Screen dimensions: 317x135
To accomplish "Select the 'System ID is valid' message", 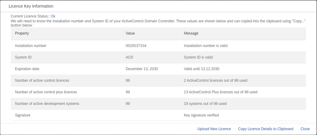I will pos(198,57).
